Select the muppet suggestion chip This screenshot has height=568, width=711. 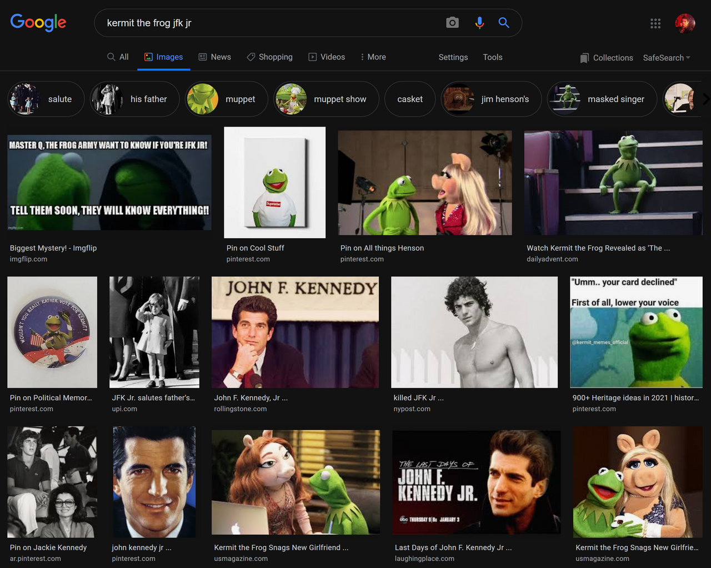coord(226,99)
